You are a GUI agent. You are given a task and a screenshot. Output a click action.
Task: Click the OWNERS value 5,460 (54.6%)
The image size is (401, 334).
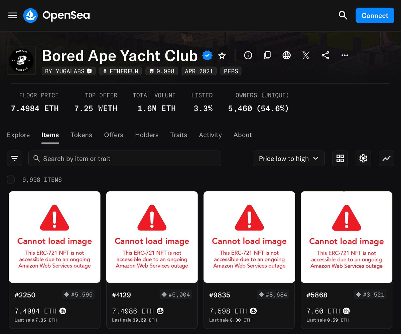[259, 108]
